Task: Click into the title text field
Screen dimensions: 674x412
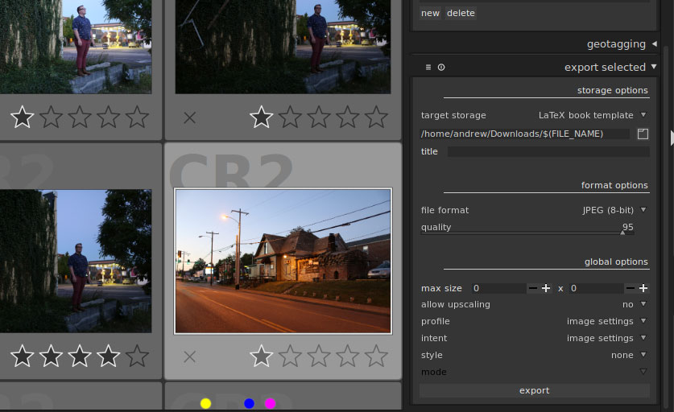Action: pyautogui.click(x=548, y=151)
